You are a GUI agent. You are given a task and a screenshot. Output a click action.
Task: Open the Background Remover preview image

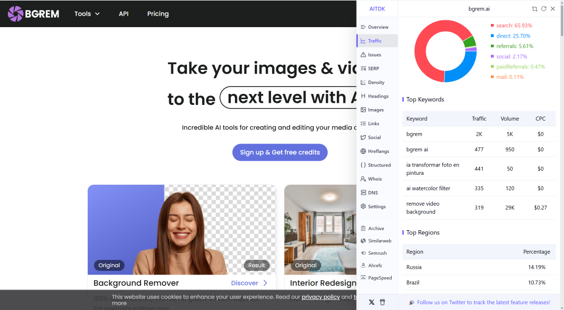point(182,230)
